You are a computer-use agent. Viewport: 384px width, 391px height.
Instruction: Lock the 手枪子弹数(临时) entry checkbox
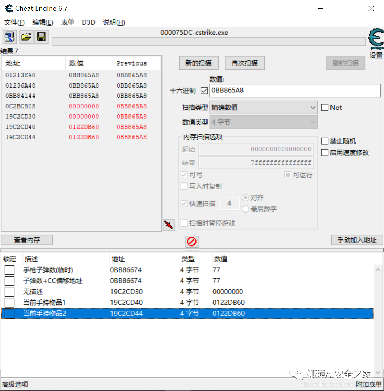point(9,270)
